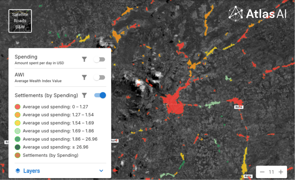The height and width of the screenshot is (180, 295).
Task: Select the red 0 – 1.27 spending swatch
Action: 17,107
